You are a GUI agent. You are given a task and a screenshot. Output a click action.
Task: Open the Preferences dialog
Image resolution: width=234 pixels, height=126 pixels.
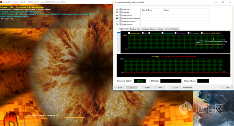click(x=188, y=87)
